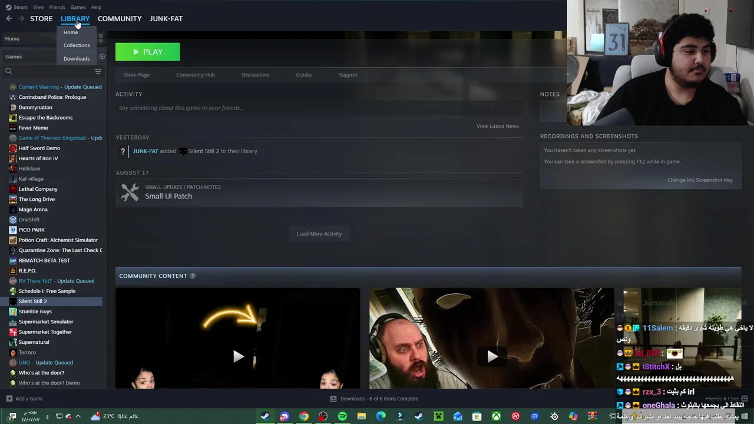
Task: Choose Downloads in the Library dropdown
Action: 77,59
